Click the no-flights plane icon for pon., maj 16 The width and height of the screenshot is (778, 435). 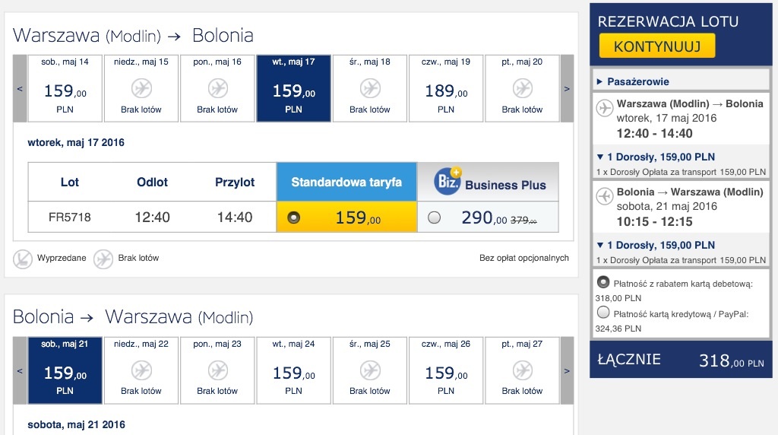218,88
